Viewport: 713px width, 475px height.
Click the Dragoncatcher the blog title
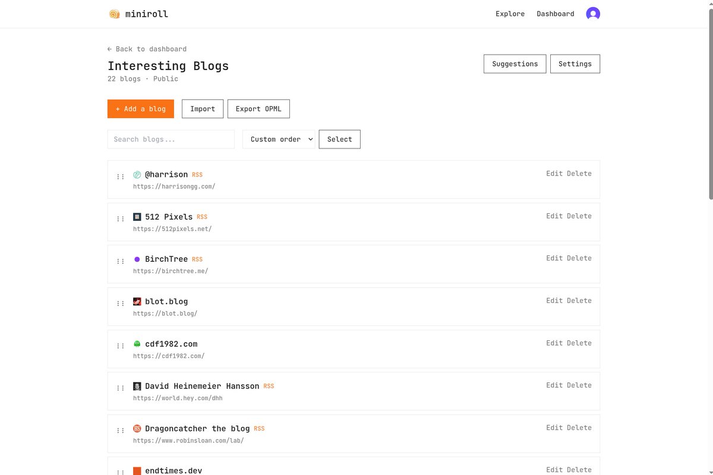tap(197, 429)
